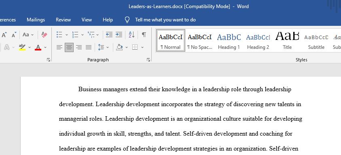Open the Help tab

coord(108,20)
